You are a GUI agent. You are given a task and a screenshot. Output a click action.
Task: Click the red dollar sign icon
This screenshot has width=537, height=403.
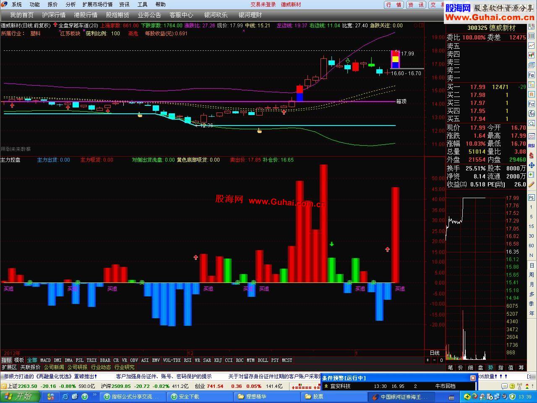(532, 156)
